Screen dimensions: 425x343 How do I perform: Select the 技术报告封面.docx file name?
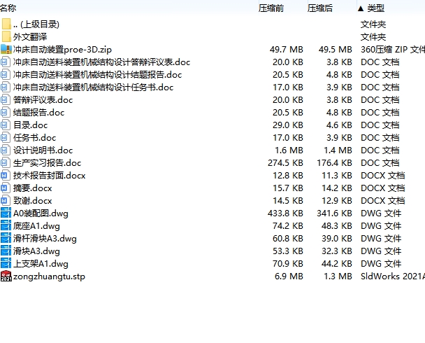49,176
